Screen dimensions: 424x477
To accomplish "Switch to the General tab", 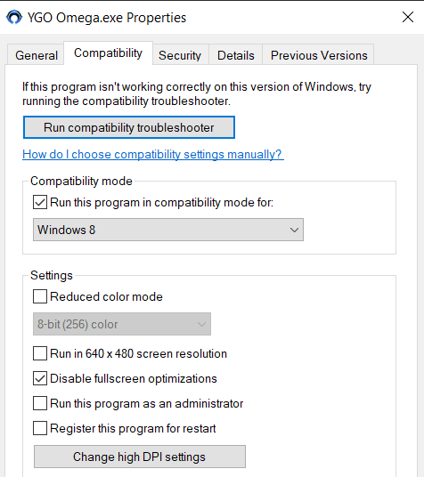I will 37,55.
